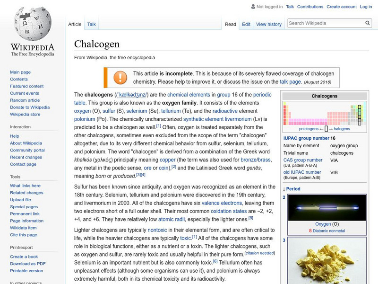Open About Wikipedia
The width and height of the screenshot is (378, 284).
pyautogui.click(x=26, y=143)
